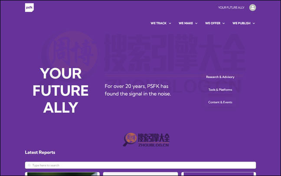Click the psfk logo icon

pos(29,7)
